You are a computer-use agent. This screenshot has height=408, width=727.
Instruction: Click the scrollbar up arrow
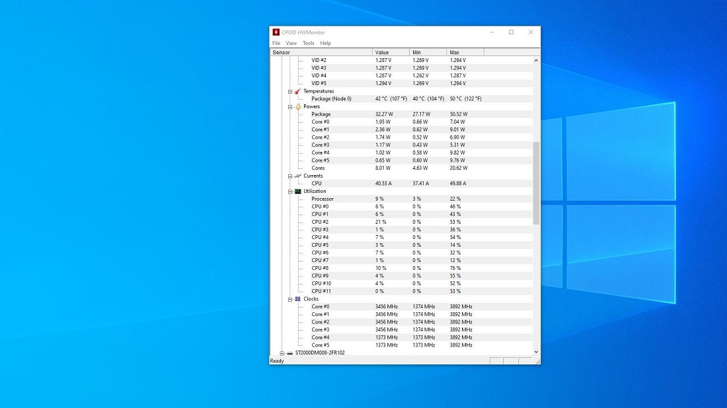pyautogui.click(x=536, y=60)
